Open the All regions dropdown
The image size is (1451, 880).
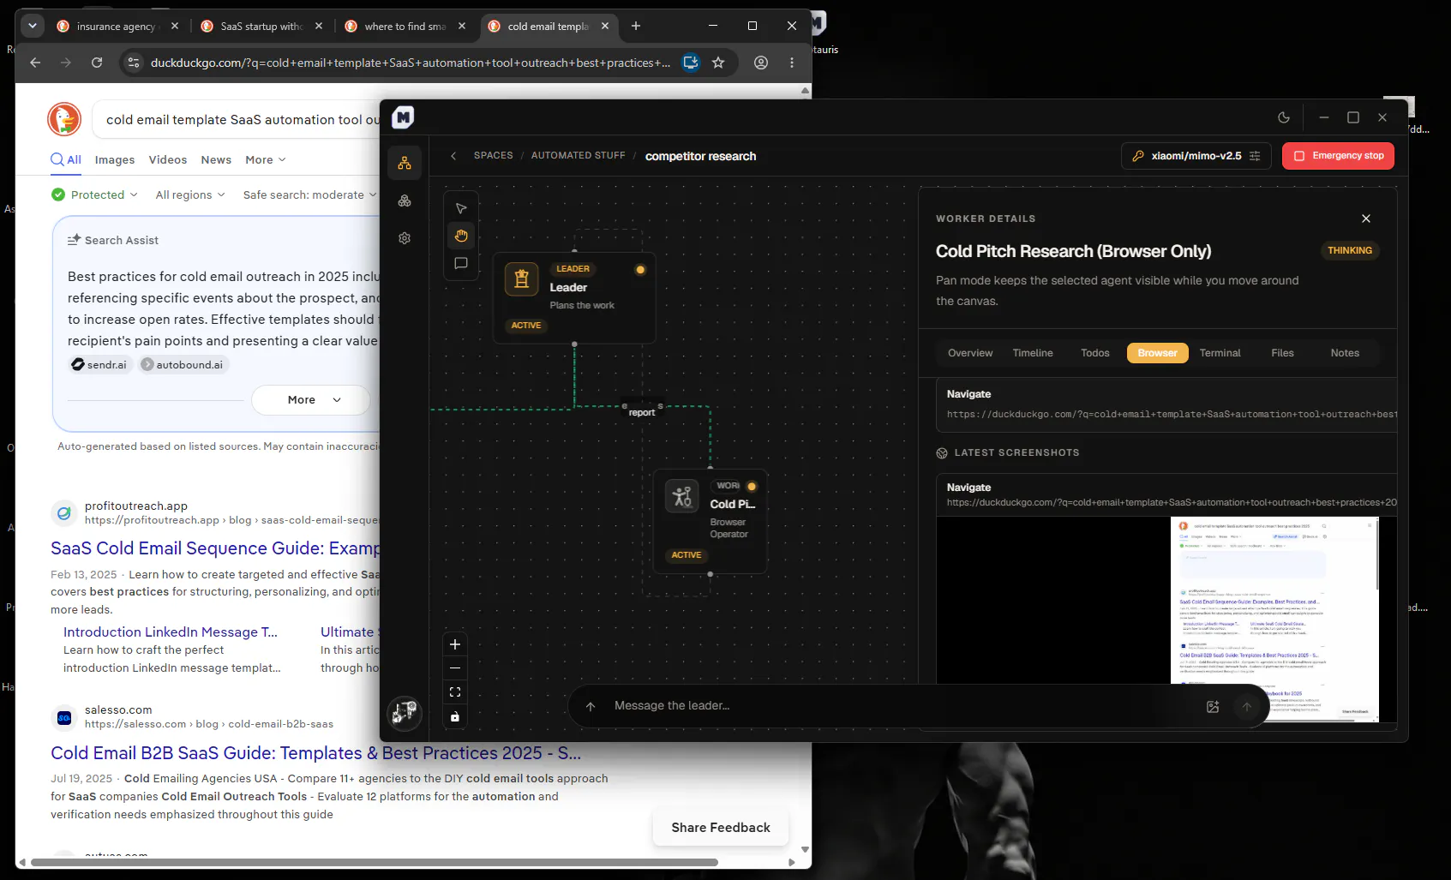190,195
